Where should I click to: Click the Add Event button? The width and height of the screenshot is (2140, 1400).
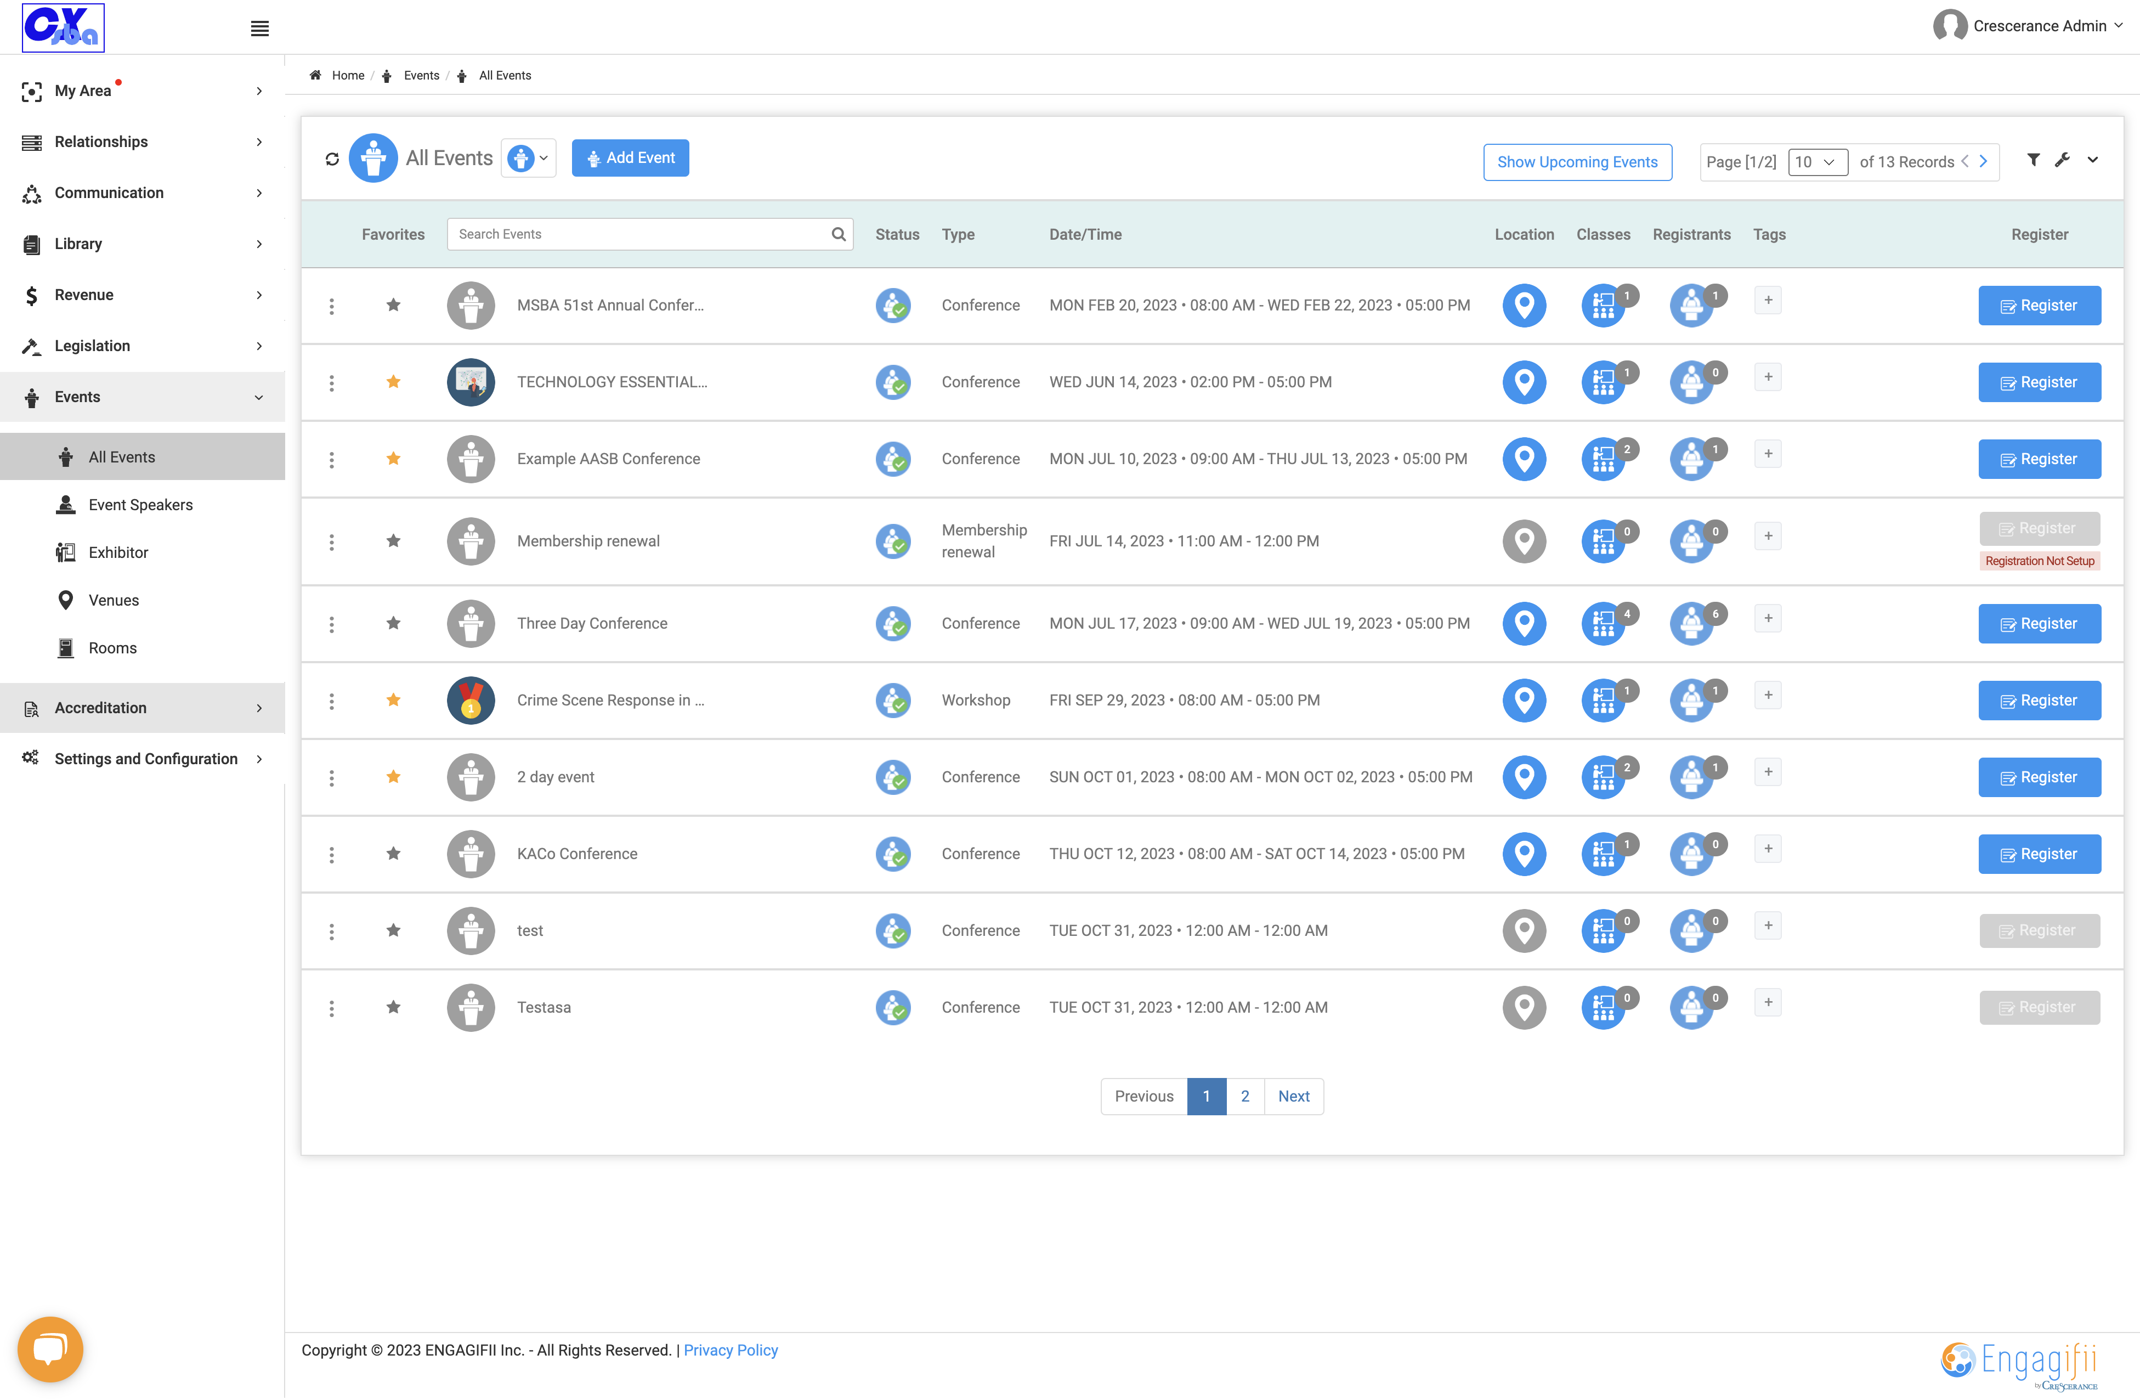coord(630,158)
